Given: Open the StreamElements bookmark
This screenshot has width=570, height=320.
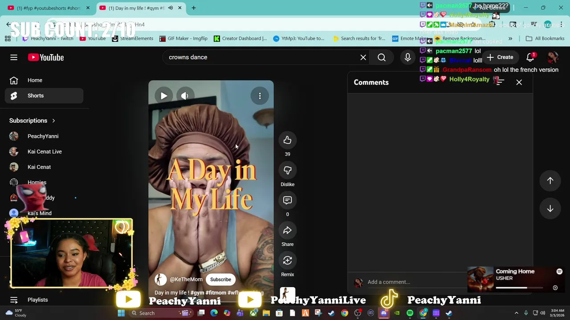Looking at the screenshot, I should pyautogui.click(x=132, y=39).
